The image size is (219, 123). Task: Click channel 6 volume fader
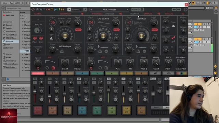(109, 90)
